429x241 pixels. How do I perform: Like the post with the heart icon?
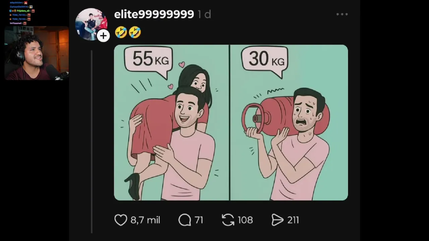(121, 220)
